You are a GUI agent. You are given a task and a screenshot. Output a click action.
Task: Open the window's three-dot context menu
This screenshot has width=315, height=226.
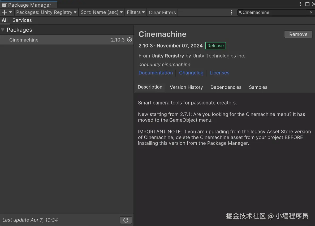click(300, 4)
